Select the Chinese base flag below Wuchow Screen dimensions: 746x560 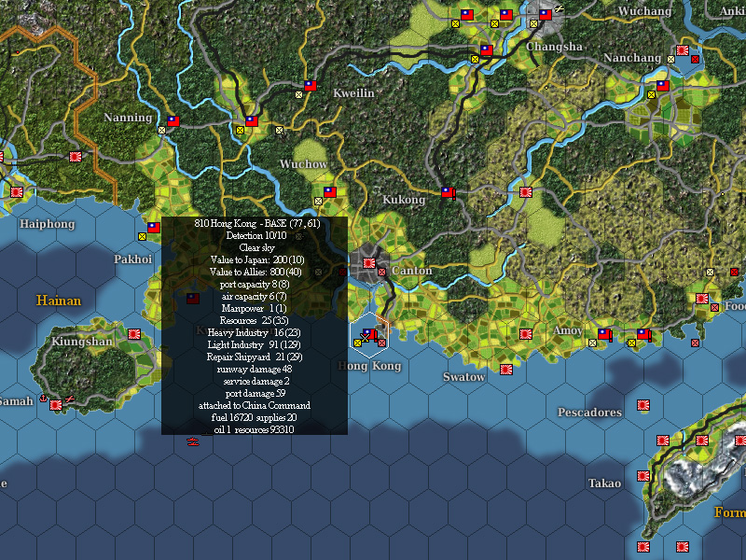pos(330,192)
